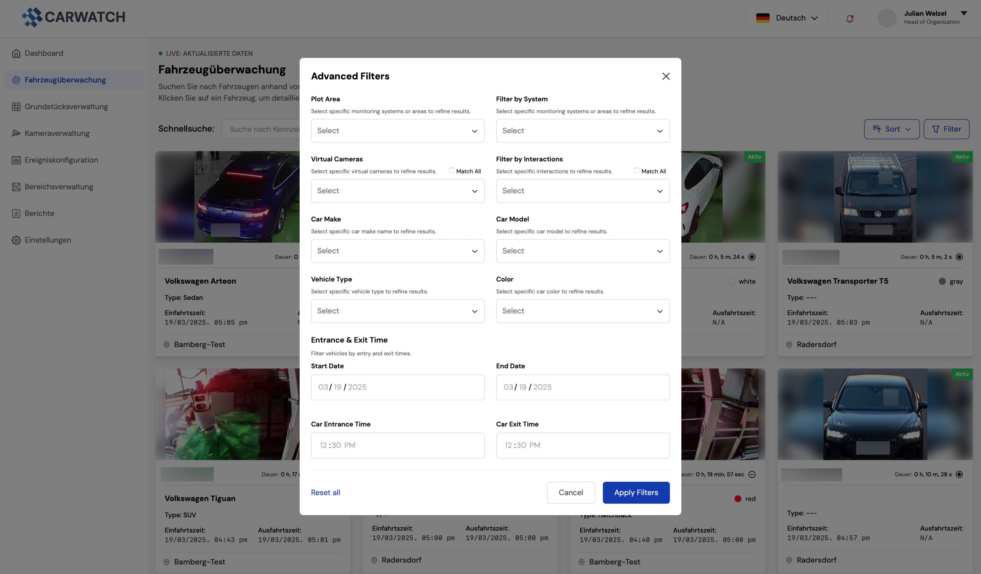
Task: Enable Match All for Virtual Cameras
Action: [x=451, y=171]
